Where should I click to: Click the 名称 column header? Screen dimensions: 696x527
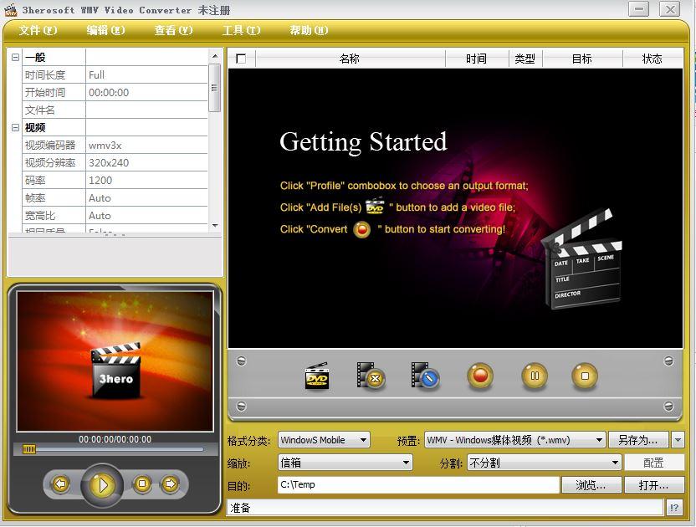click(350, 59)
